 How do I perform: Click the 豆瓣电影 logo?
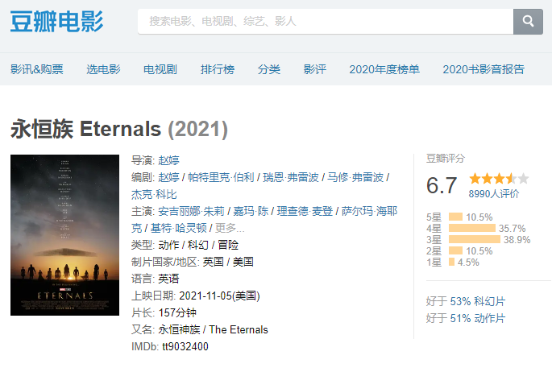click(56, 22)
